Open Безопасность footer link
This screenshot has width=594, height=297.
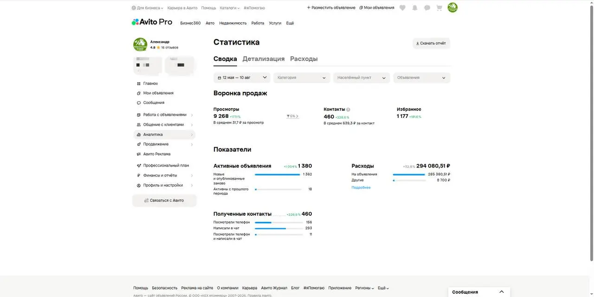pyautogui.click(x=165, y=288)
